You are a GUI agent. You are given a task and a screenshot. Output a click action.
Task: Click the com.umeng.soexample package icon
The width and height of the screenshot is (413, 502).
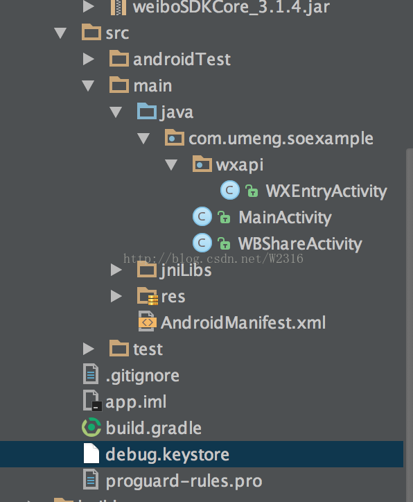click(x=175, y=138)
